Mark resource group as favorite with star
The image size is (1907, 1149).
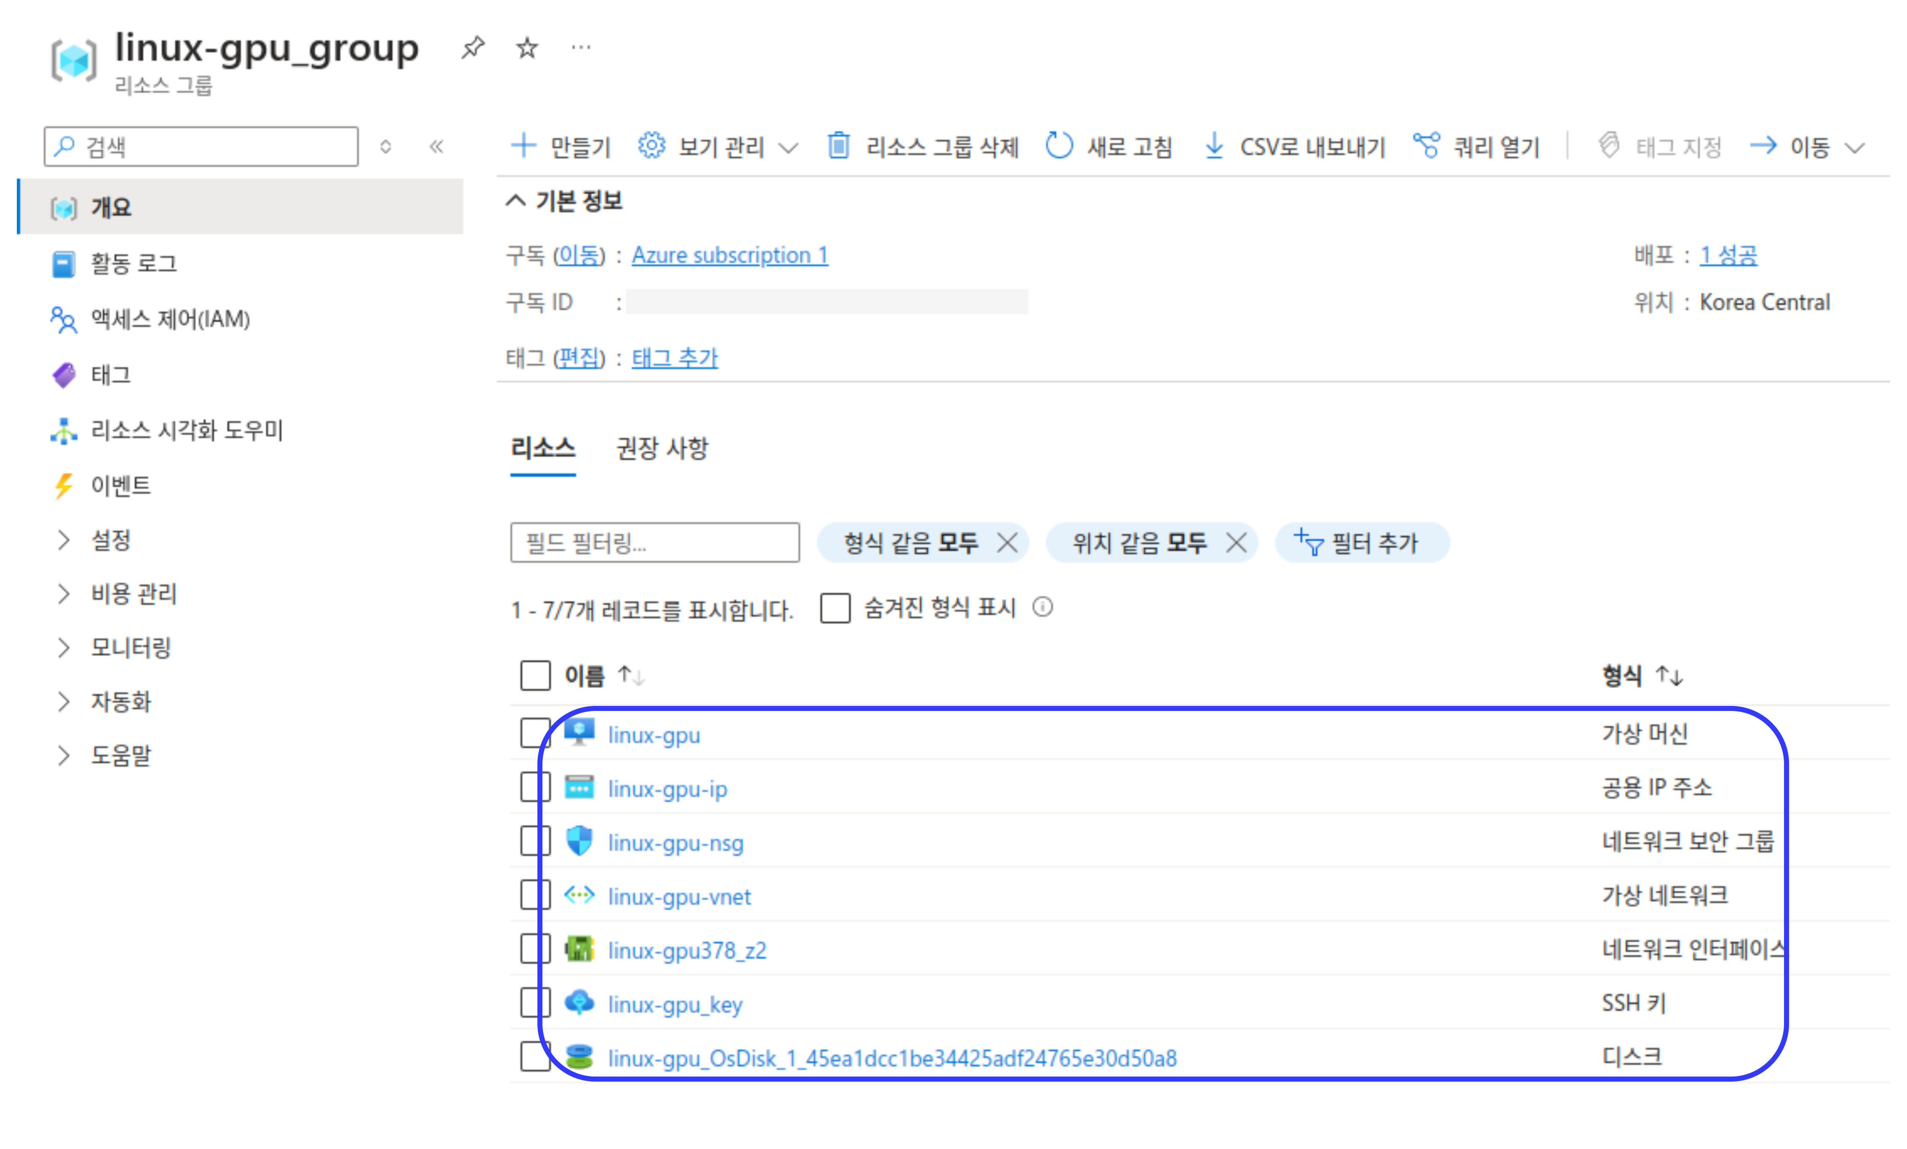[527, 47]
